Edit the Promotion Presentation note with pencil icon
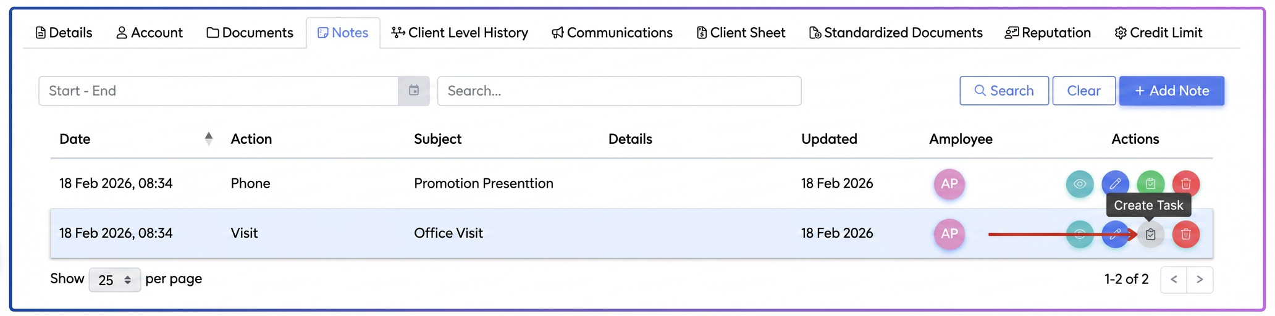The image size is (1275, 316). point(1115,184)
